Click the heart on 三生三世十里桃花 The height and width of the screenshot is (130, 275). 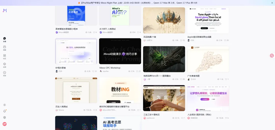182,118
